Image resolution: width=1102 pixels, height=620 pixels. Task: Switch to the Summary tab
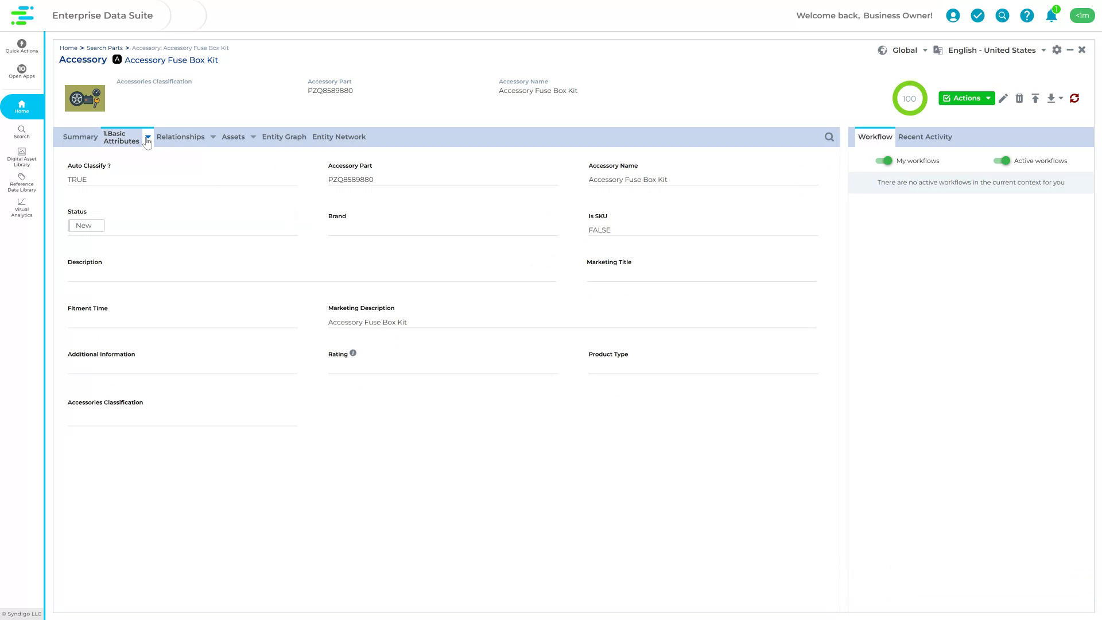coord(80,137)
